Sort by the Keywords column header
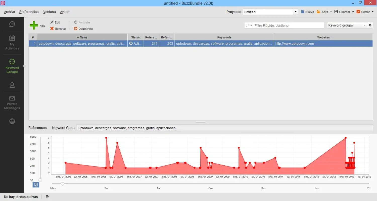Screen dimensions: 377x201 coord(224,37)
